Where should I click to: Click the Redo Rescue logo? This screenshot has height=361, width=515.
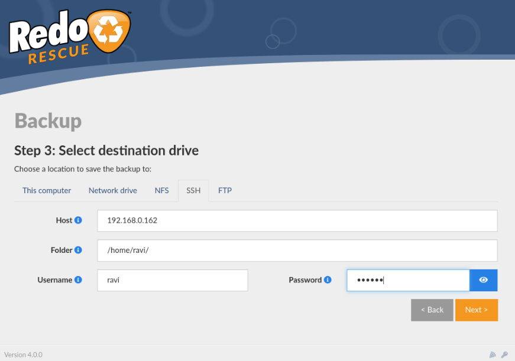pyautogui.click(x=70, y=37)
